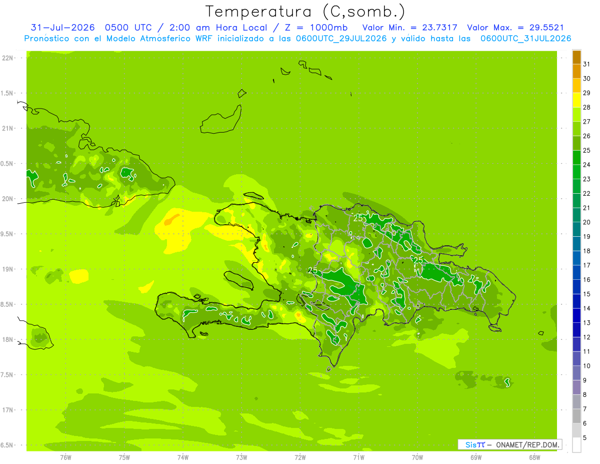Click the "Valor Min. = 23.7317" value

pos(410,28)
